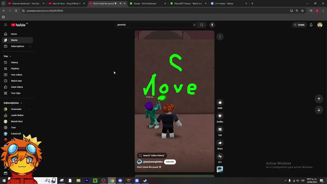Open Chrome zoom magnifier icon

coord(297,11)
